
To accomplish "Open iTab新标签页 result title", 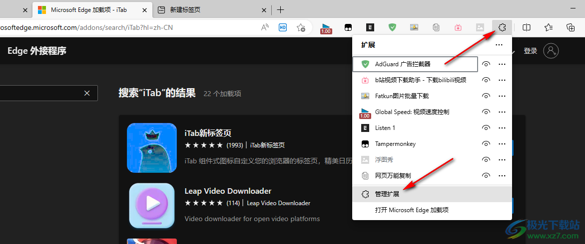I will coord(208,133).
